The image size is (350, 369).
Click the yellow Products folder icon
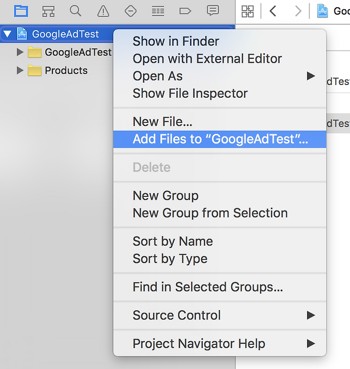pyautogui.click(x=35, y=70)
